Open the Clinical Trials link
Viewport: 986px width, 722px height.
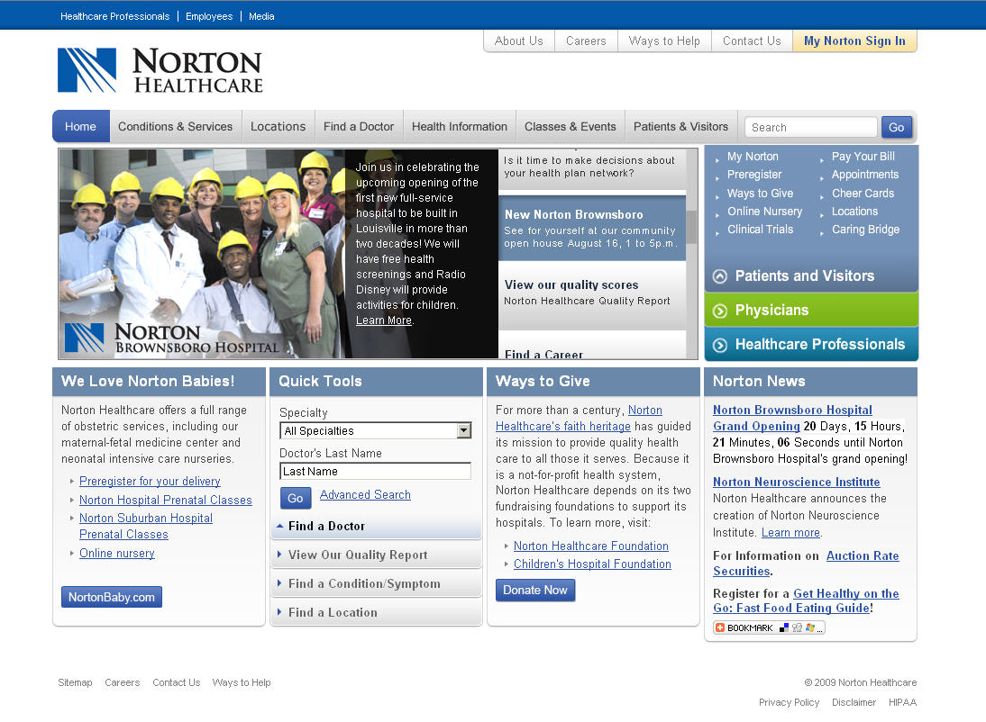pos(761,230)
